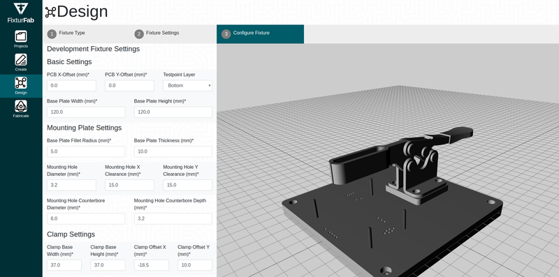Click the PCB X-Offset input field
Viewport: 559px width, 277px height.
[71, 85]
